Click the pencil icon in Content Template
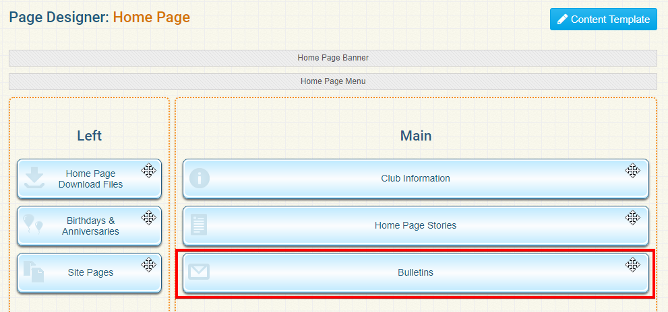 562,19
